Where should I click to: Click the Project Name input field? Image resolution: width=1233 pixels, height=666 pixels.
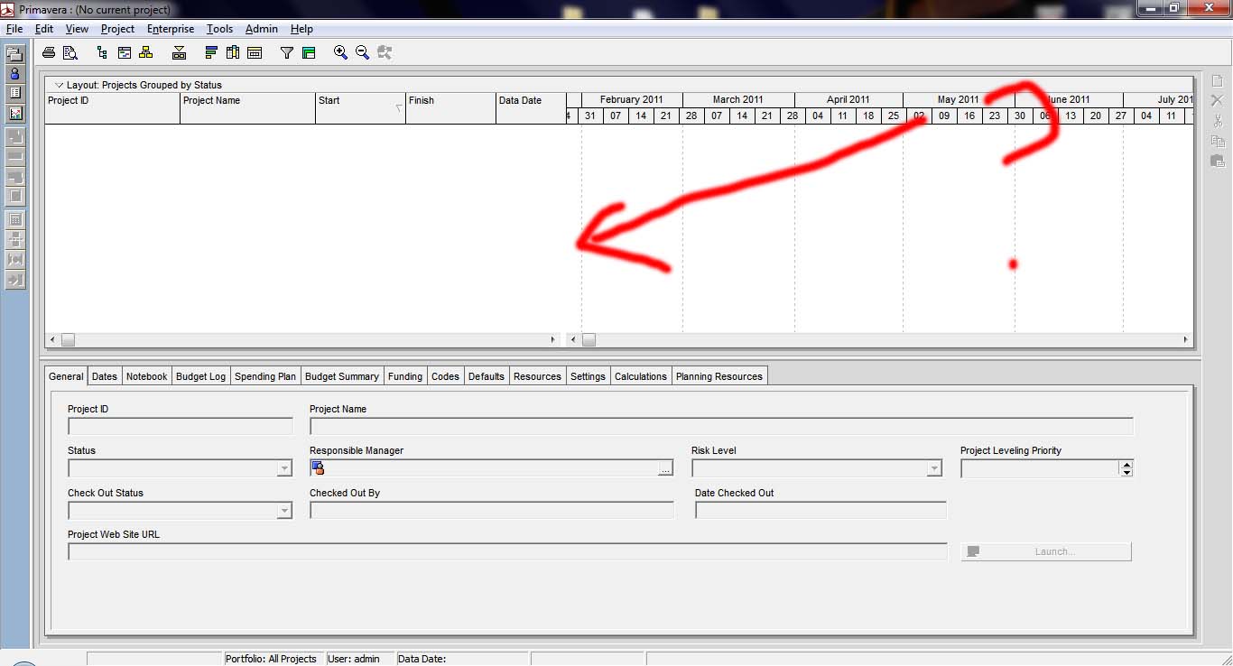point(721,427)
